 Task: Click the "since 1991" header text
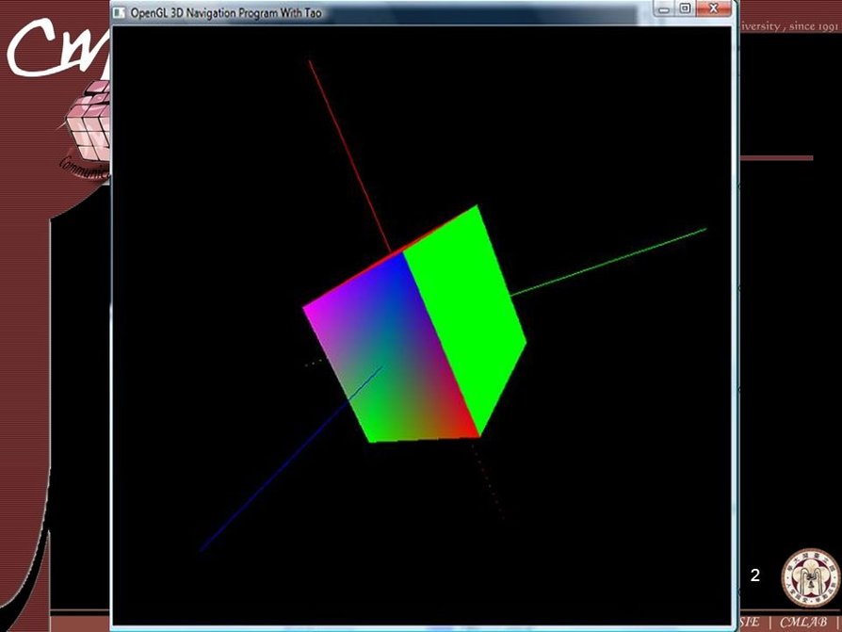pyautogui.click(x=814, y=26)
